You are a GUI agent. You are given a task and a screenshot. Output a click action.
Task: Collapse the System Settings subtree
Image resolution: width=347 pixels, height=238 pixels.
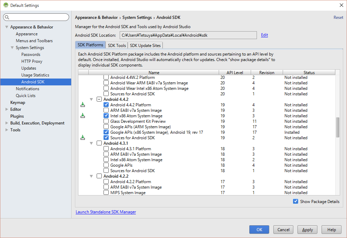coord(12,47)
